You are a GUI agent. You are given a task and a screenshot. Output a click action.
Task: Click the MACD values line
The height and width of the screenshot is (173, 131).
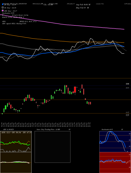[13, 17]
